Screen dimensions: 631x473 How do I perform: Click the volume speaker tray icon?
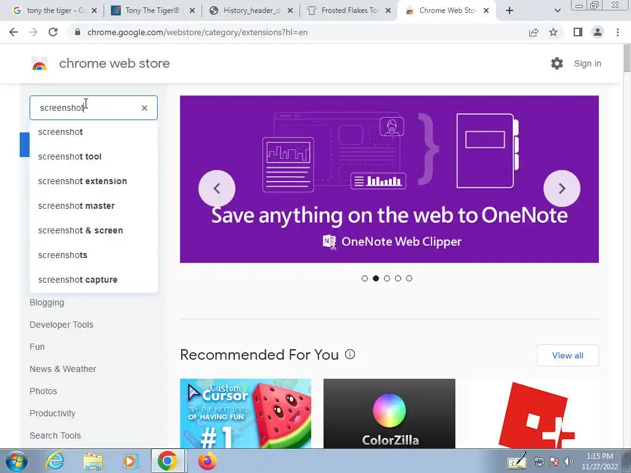tap(569, 461)
